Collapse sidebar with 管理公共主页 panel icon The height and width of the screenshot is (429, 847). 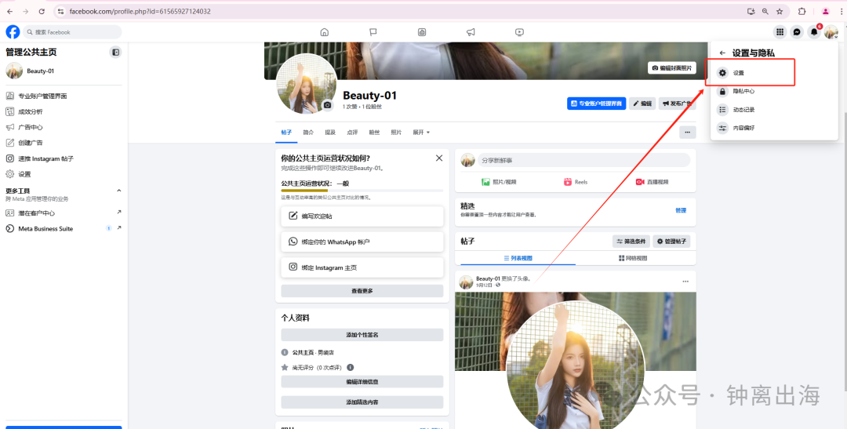click(x=115, y=53)
